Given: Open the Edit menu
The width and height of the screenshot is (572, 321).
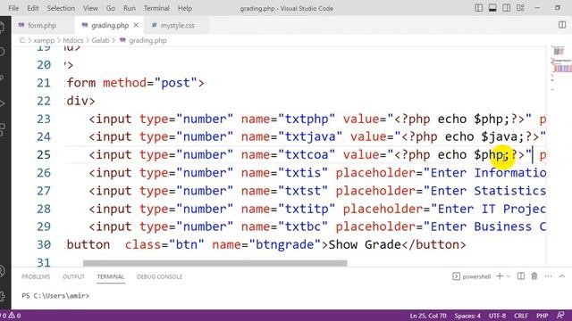Looking at the screenshot, I should pyautogui.click(x=32, y=8).
